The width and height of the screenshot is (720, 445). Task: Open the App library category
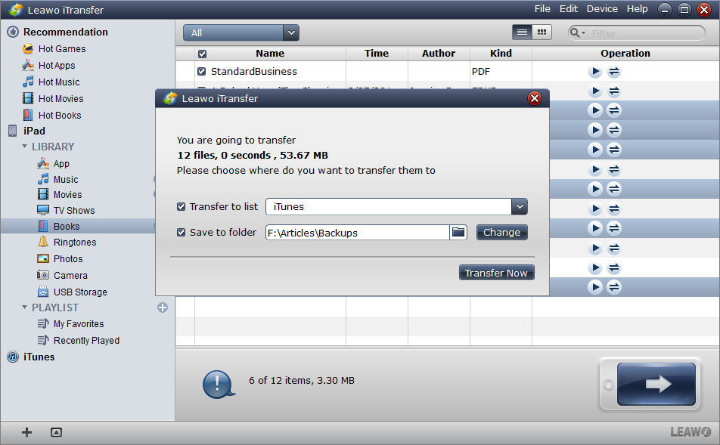[x=53, y=164]
